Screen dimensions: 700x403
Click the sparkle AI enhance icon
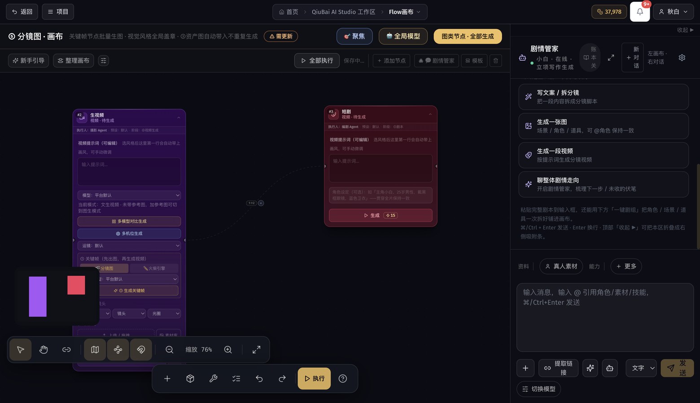pos(590,368)
